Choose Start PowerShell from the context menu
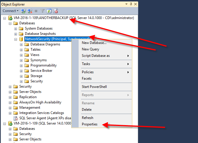Image resolution: width=198 pixels, height=143 pixels. coord(94,87)
